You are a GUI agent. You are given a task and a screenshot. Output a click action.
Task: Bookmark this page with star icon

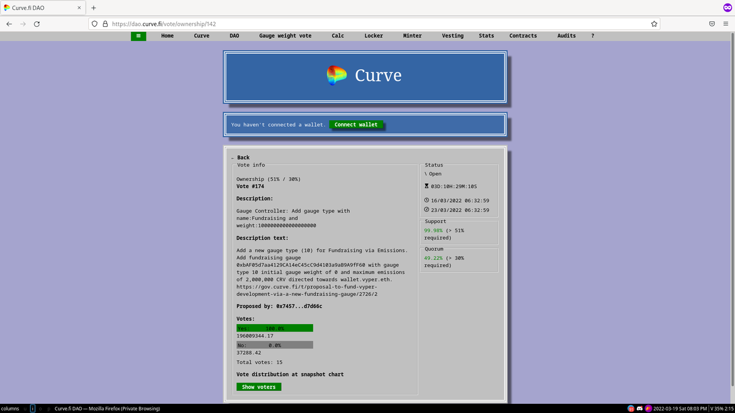coord(654,24)
